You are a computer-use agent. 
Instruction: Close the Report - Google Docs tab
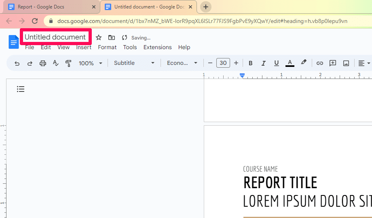[94, 7]
